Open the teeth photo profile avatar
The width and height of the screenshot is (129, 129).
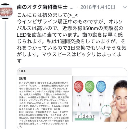click(x=6, y=11)
